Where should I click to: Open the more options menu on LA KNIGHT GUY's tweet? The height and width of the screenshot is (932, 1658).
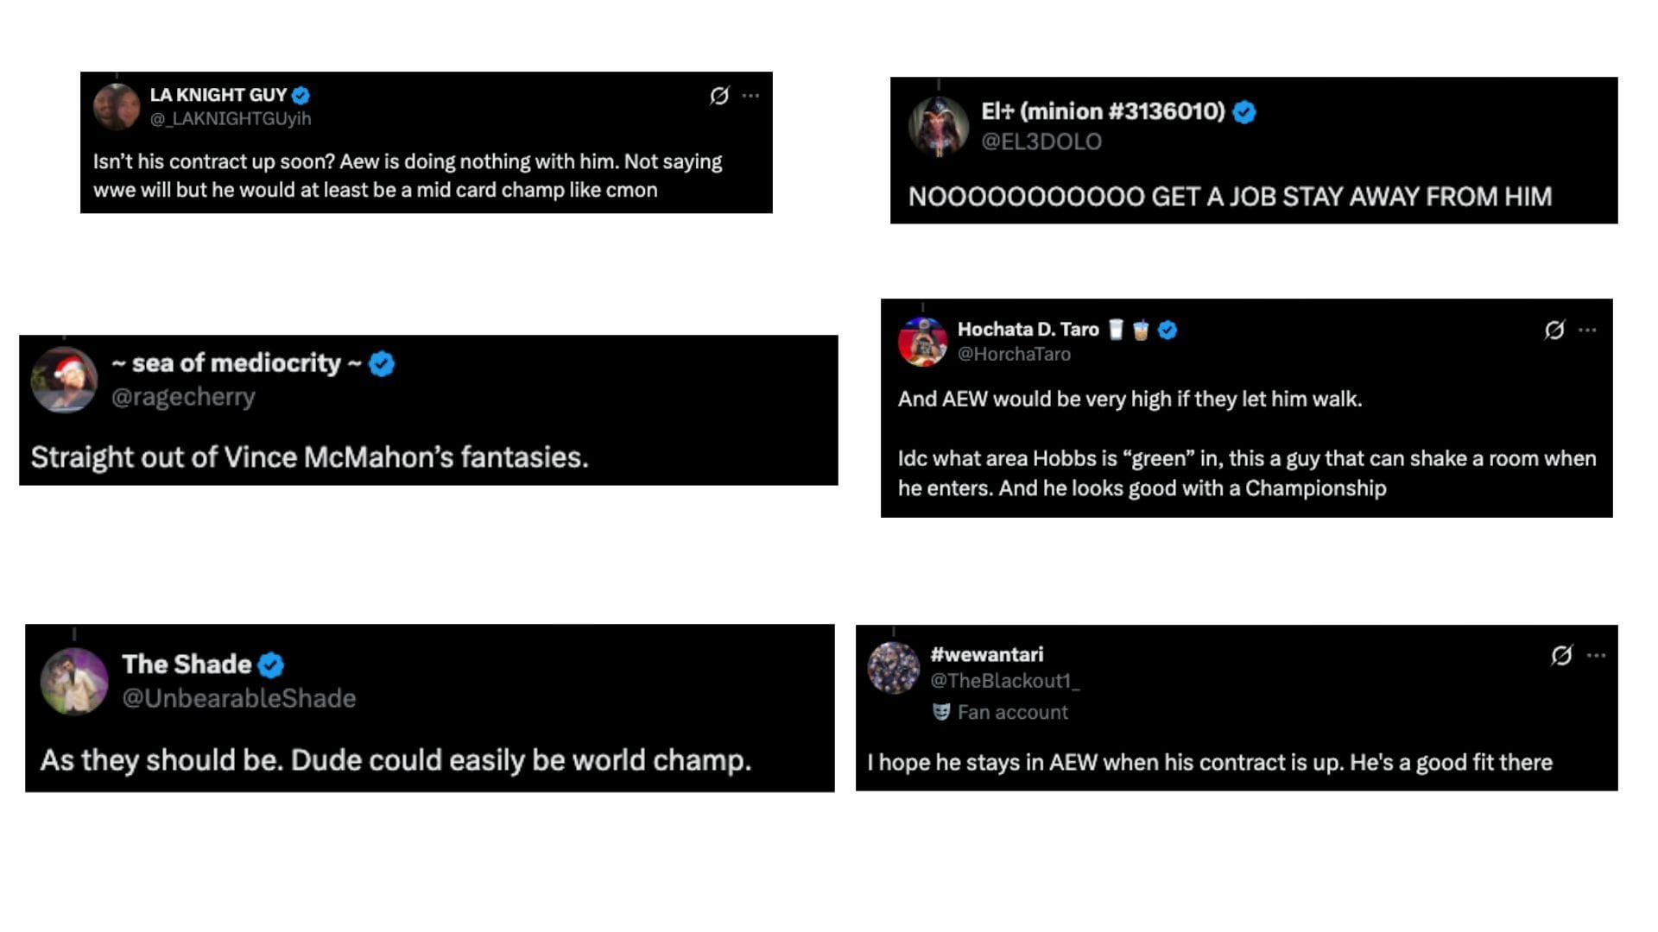click(750, 96)
